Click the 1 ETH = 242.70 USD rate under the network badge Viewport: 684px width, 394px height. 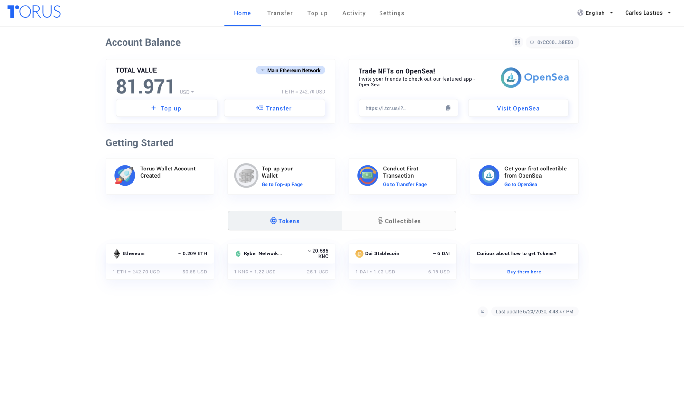(303, 92)
